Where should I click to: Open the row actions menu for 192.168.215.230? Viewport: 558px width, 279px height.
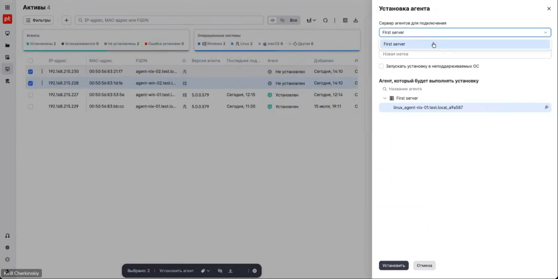point(42,71)
